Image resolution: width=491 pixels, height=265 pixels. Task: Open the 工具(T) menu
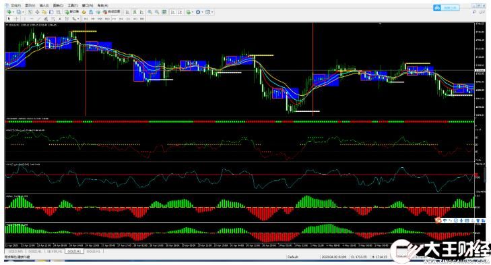[x=73, y=5]
